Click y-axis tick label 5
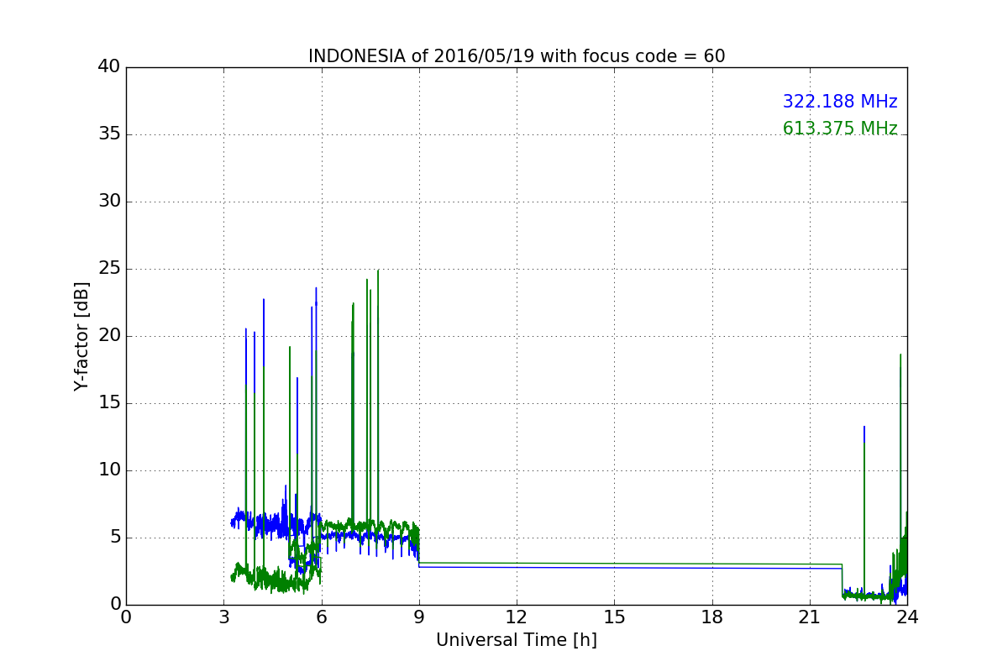 114,538
